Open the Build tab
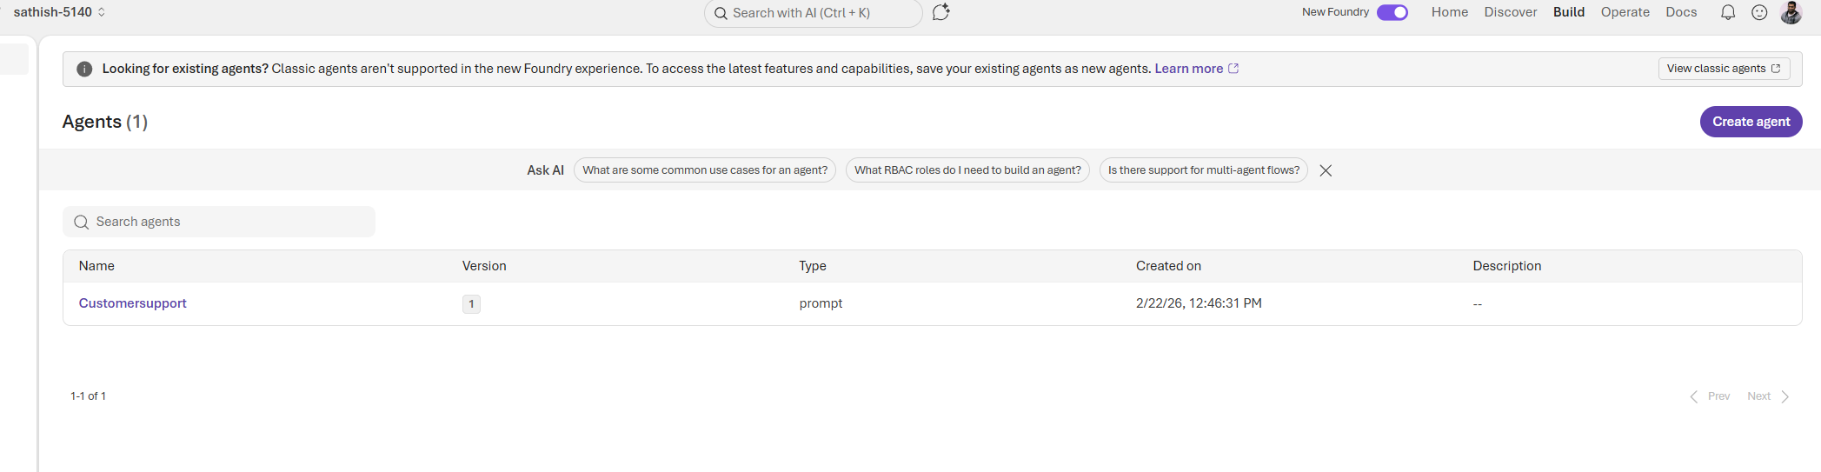This screenshot has height=472, width=1821. [1569, 12]
